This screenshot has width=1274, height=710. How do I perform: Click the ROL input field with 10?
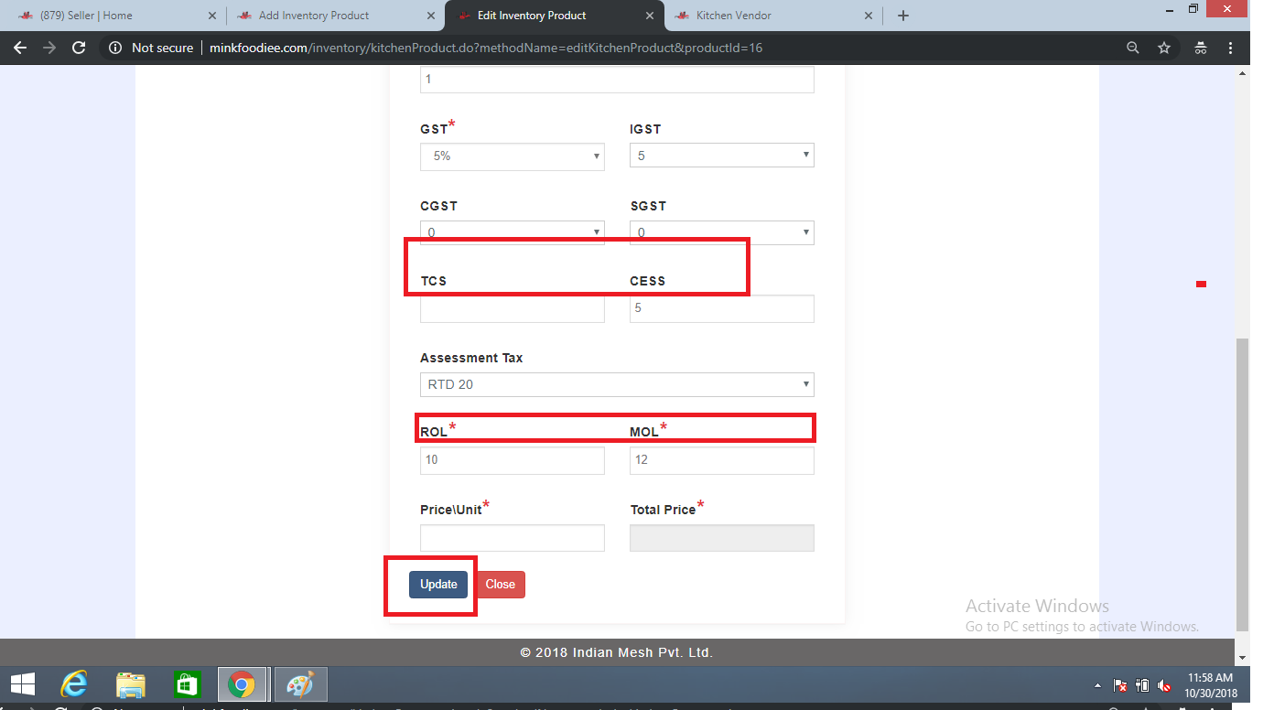pyautogui.click(x=513, y=460)
